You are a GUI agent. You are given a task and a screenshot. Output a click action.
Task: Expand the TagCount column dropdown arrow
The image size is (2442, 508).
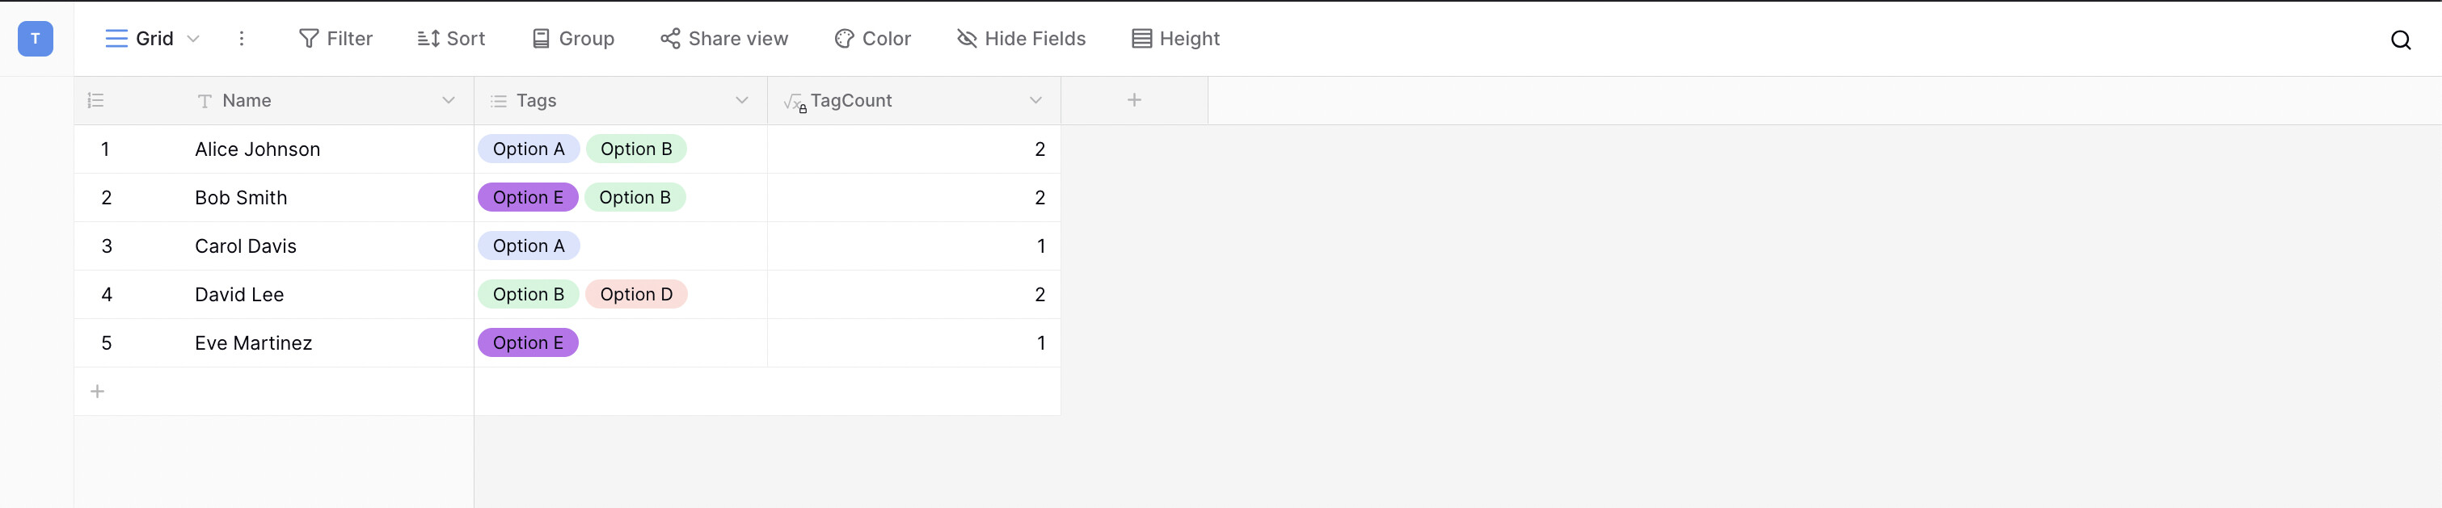click(x=1035, y=100)
